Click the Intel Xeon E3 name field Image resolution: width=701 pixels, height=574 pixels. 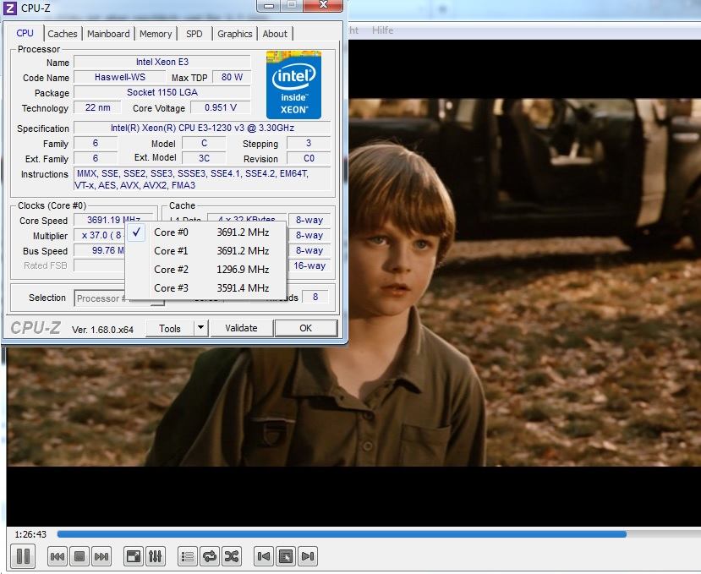162,63
